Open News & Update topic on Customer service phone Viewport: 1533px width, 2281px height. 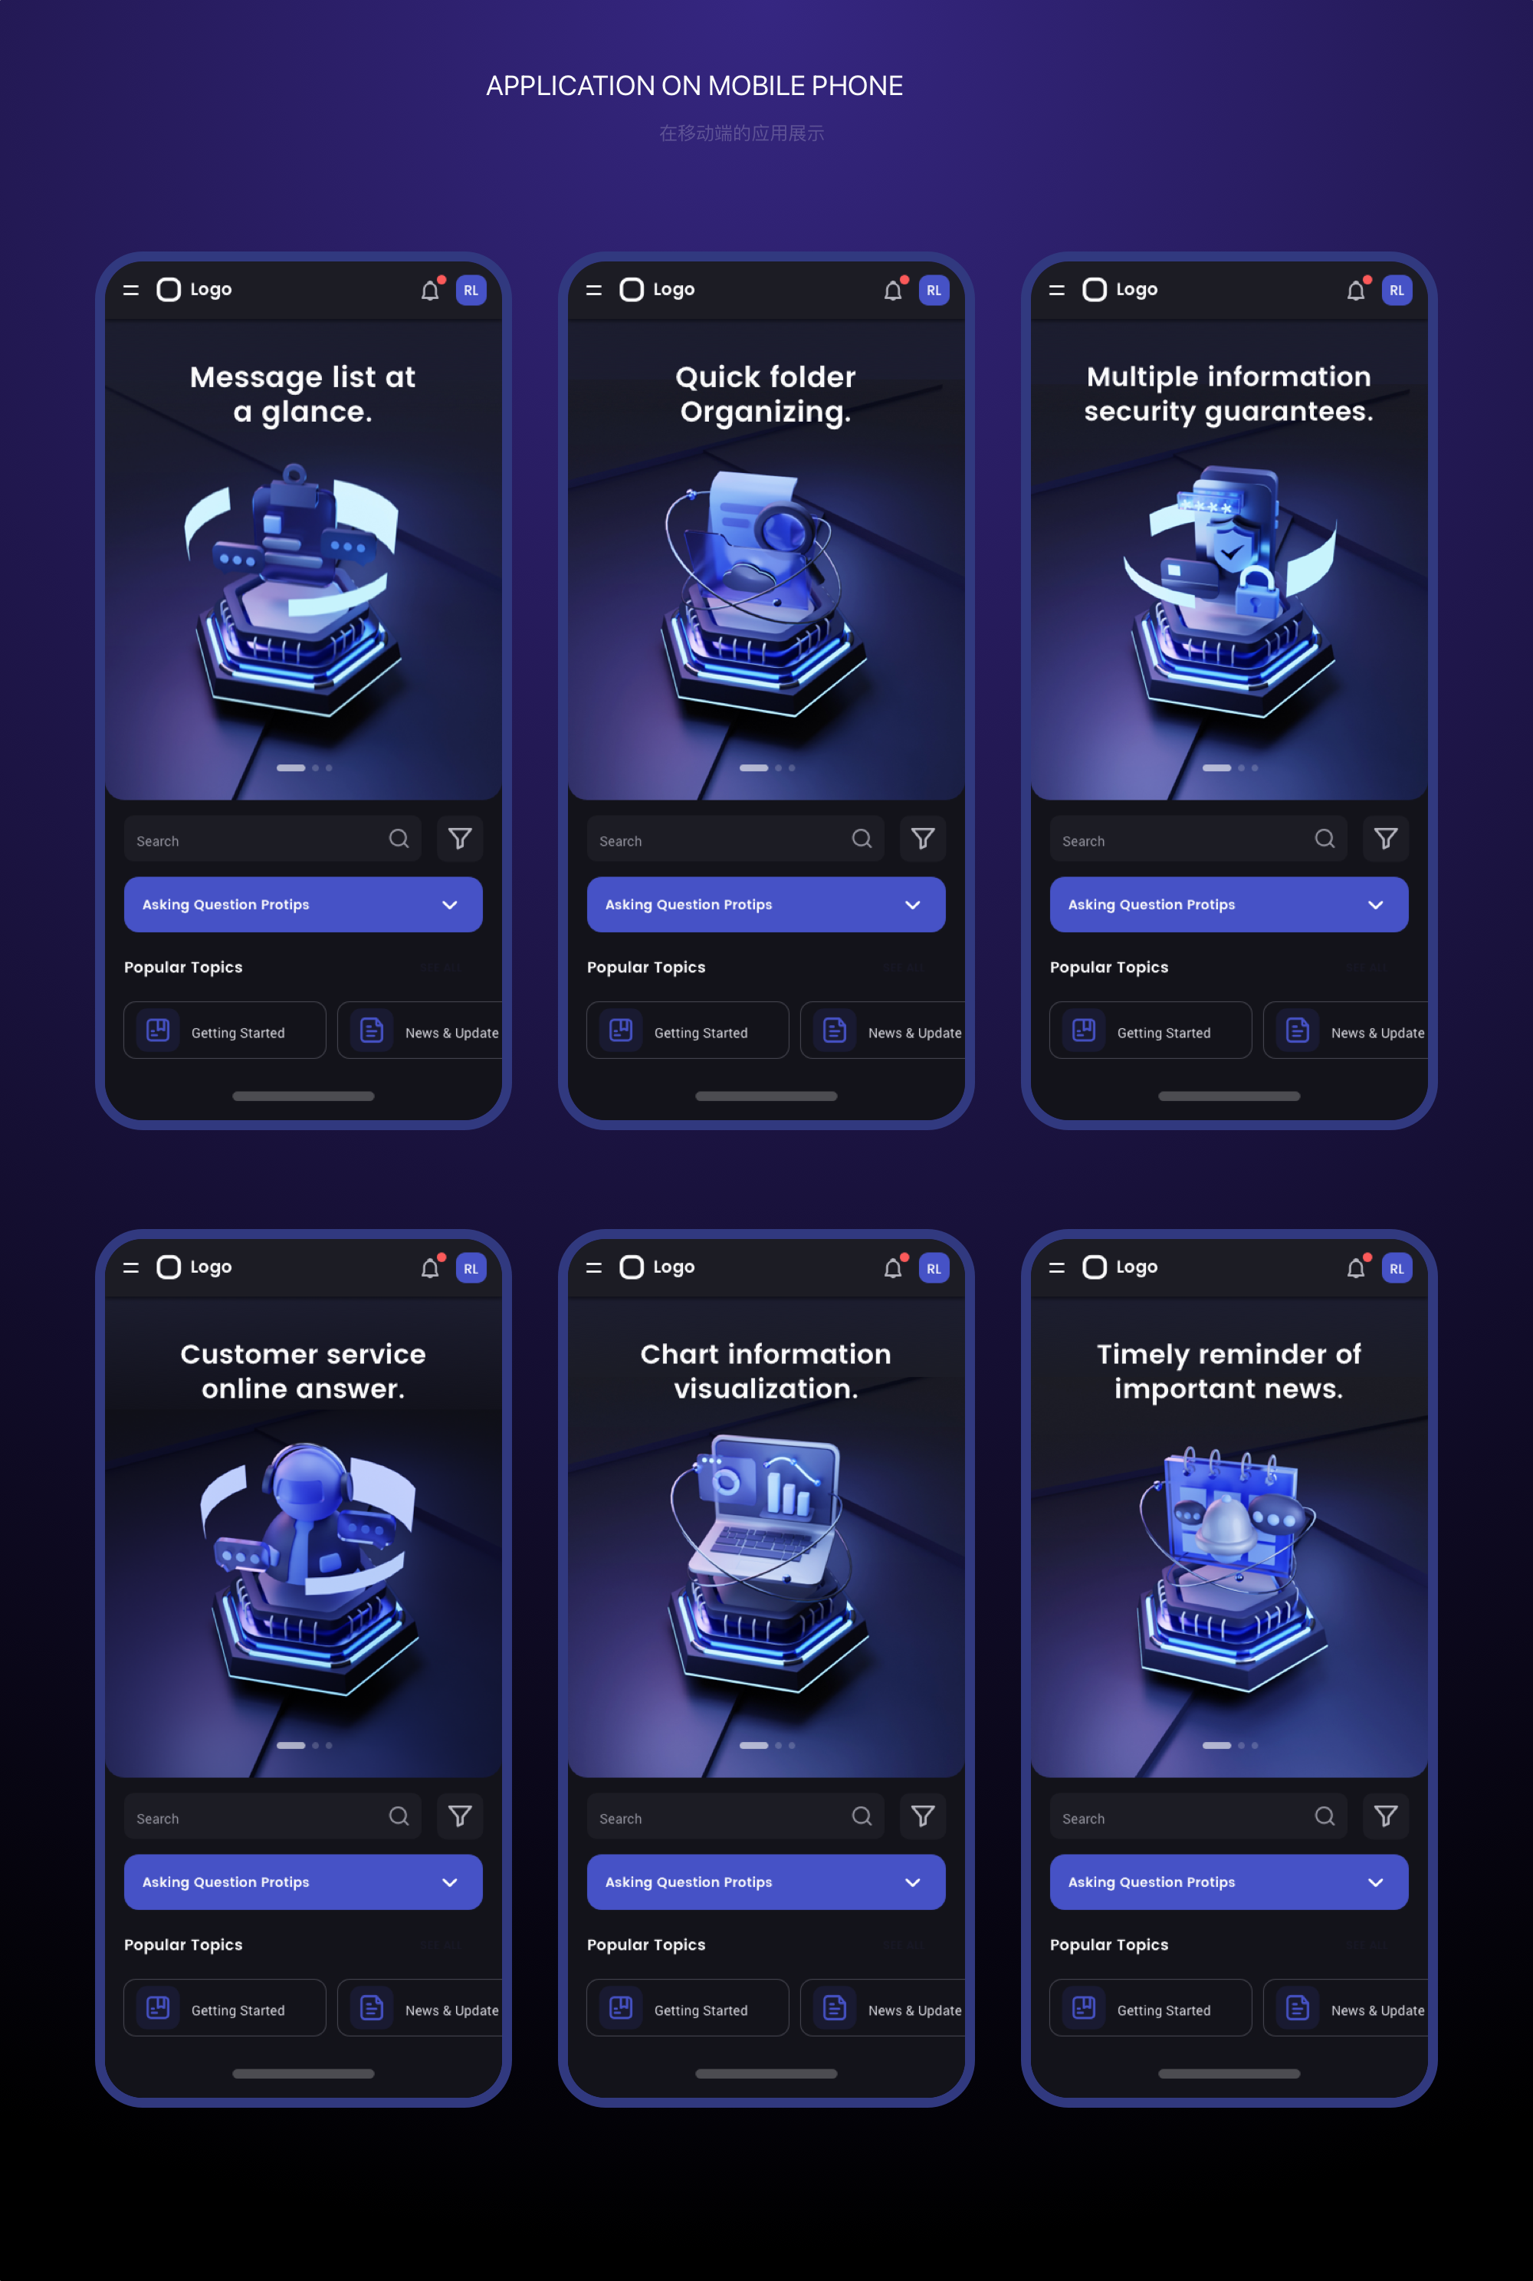419,2008
